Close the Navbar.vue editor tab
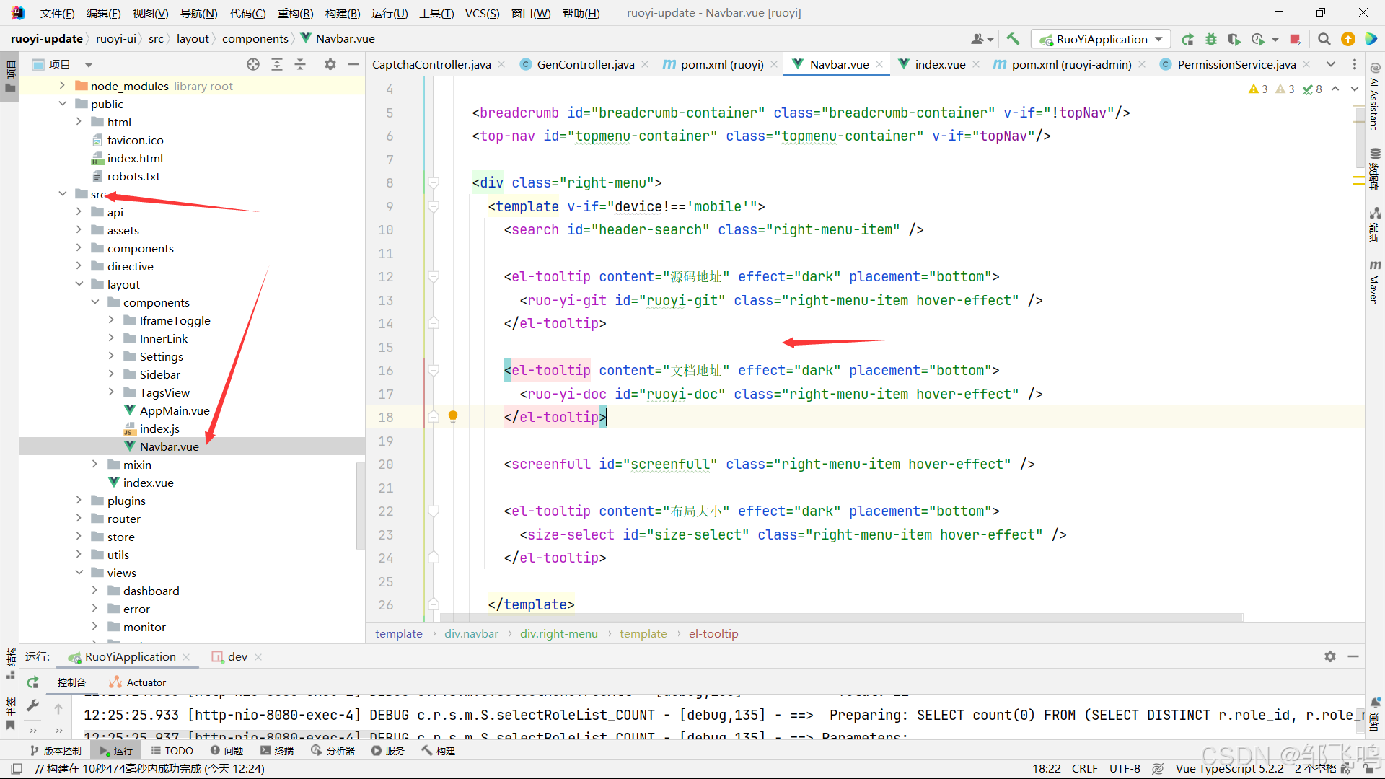The image size is (1385, 779). point(879,64)
